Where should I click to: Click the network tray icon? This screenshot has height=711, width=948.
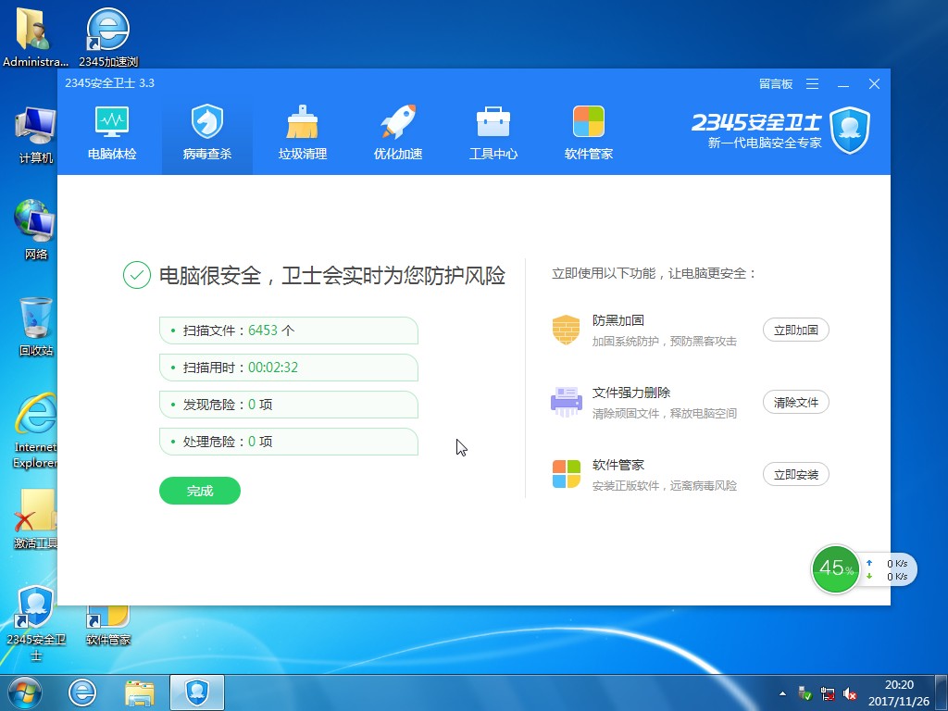[x=828, y=693]
